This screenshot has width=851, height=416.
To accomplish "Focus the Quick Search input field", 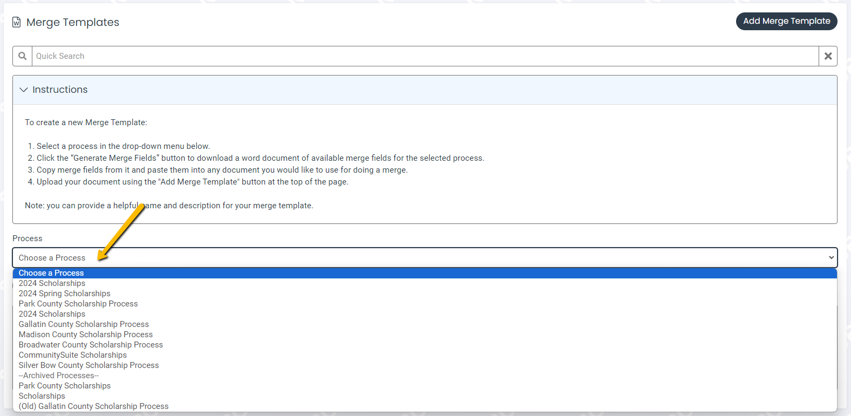I will [x=425, y=56].
